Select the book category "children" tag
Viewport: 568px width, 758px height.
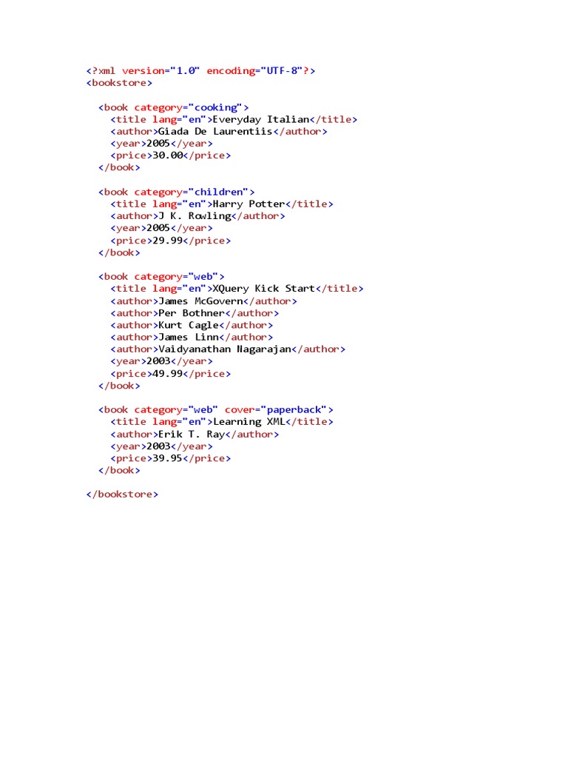click(x=176, y=192)
